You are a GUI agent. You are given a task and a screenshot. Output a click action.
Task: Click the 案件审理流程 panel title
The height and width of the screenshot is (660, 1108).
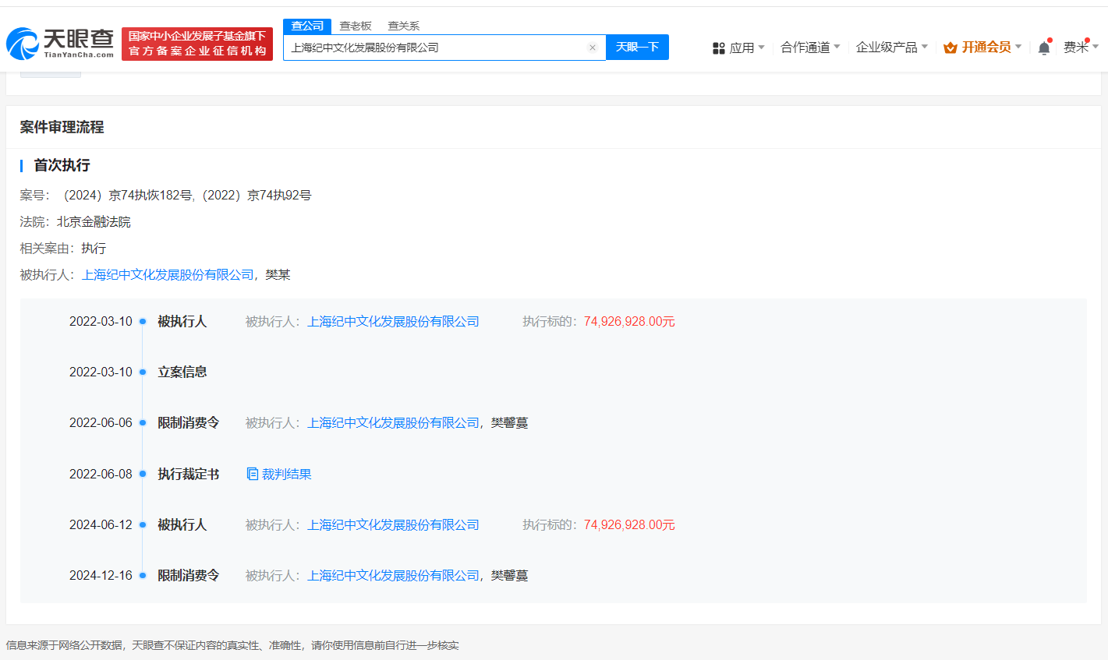[x=62, y=127]
